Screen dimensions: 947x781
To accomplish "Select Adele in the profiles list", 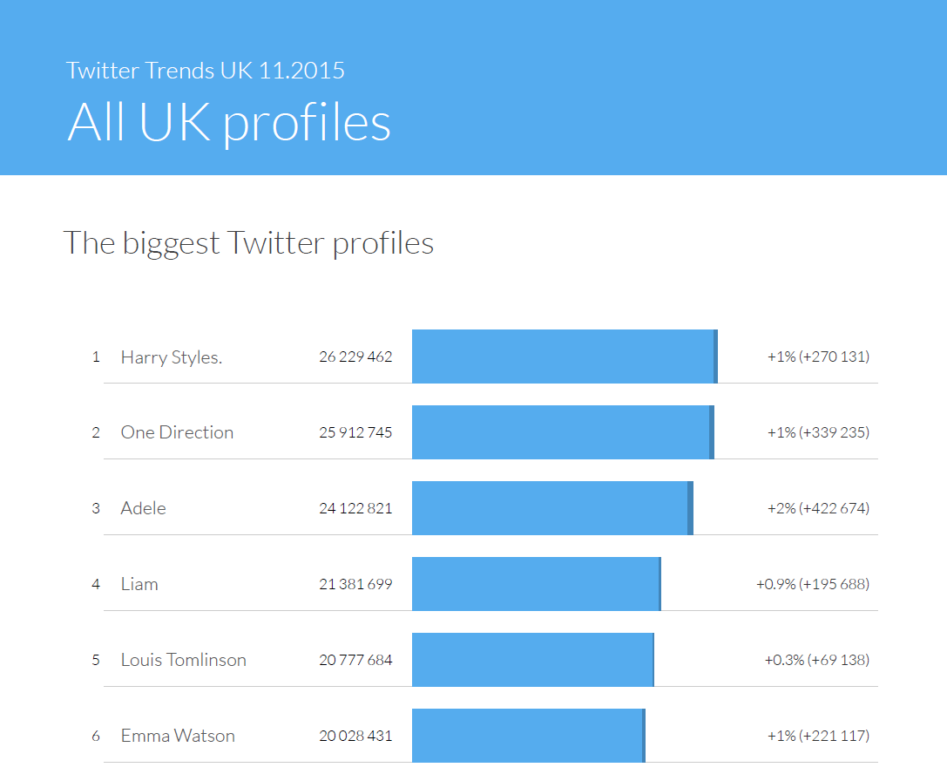I will tap(143, 509).
